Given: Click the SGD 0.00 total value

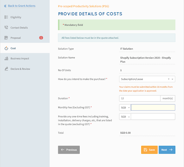Looking at the screenshot, I should [x=125, y=133].
